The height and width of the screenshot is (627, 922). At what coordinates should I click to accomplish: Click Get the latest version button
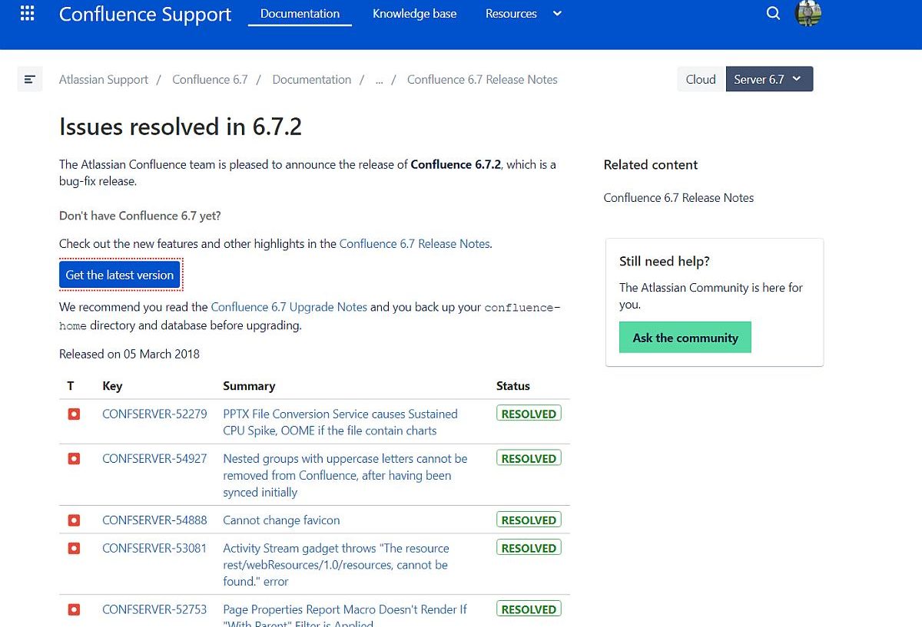(x=120, y=275)
